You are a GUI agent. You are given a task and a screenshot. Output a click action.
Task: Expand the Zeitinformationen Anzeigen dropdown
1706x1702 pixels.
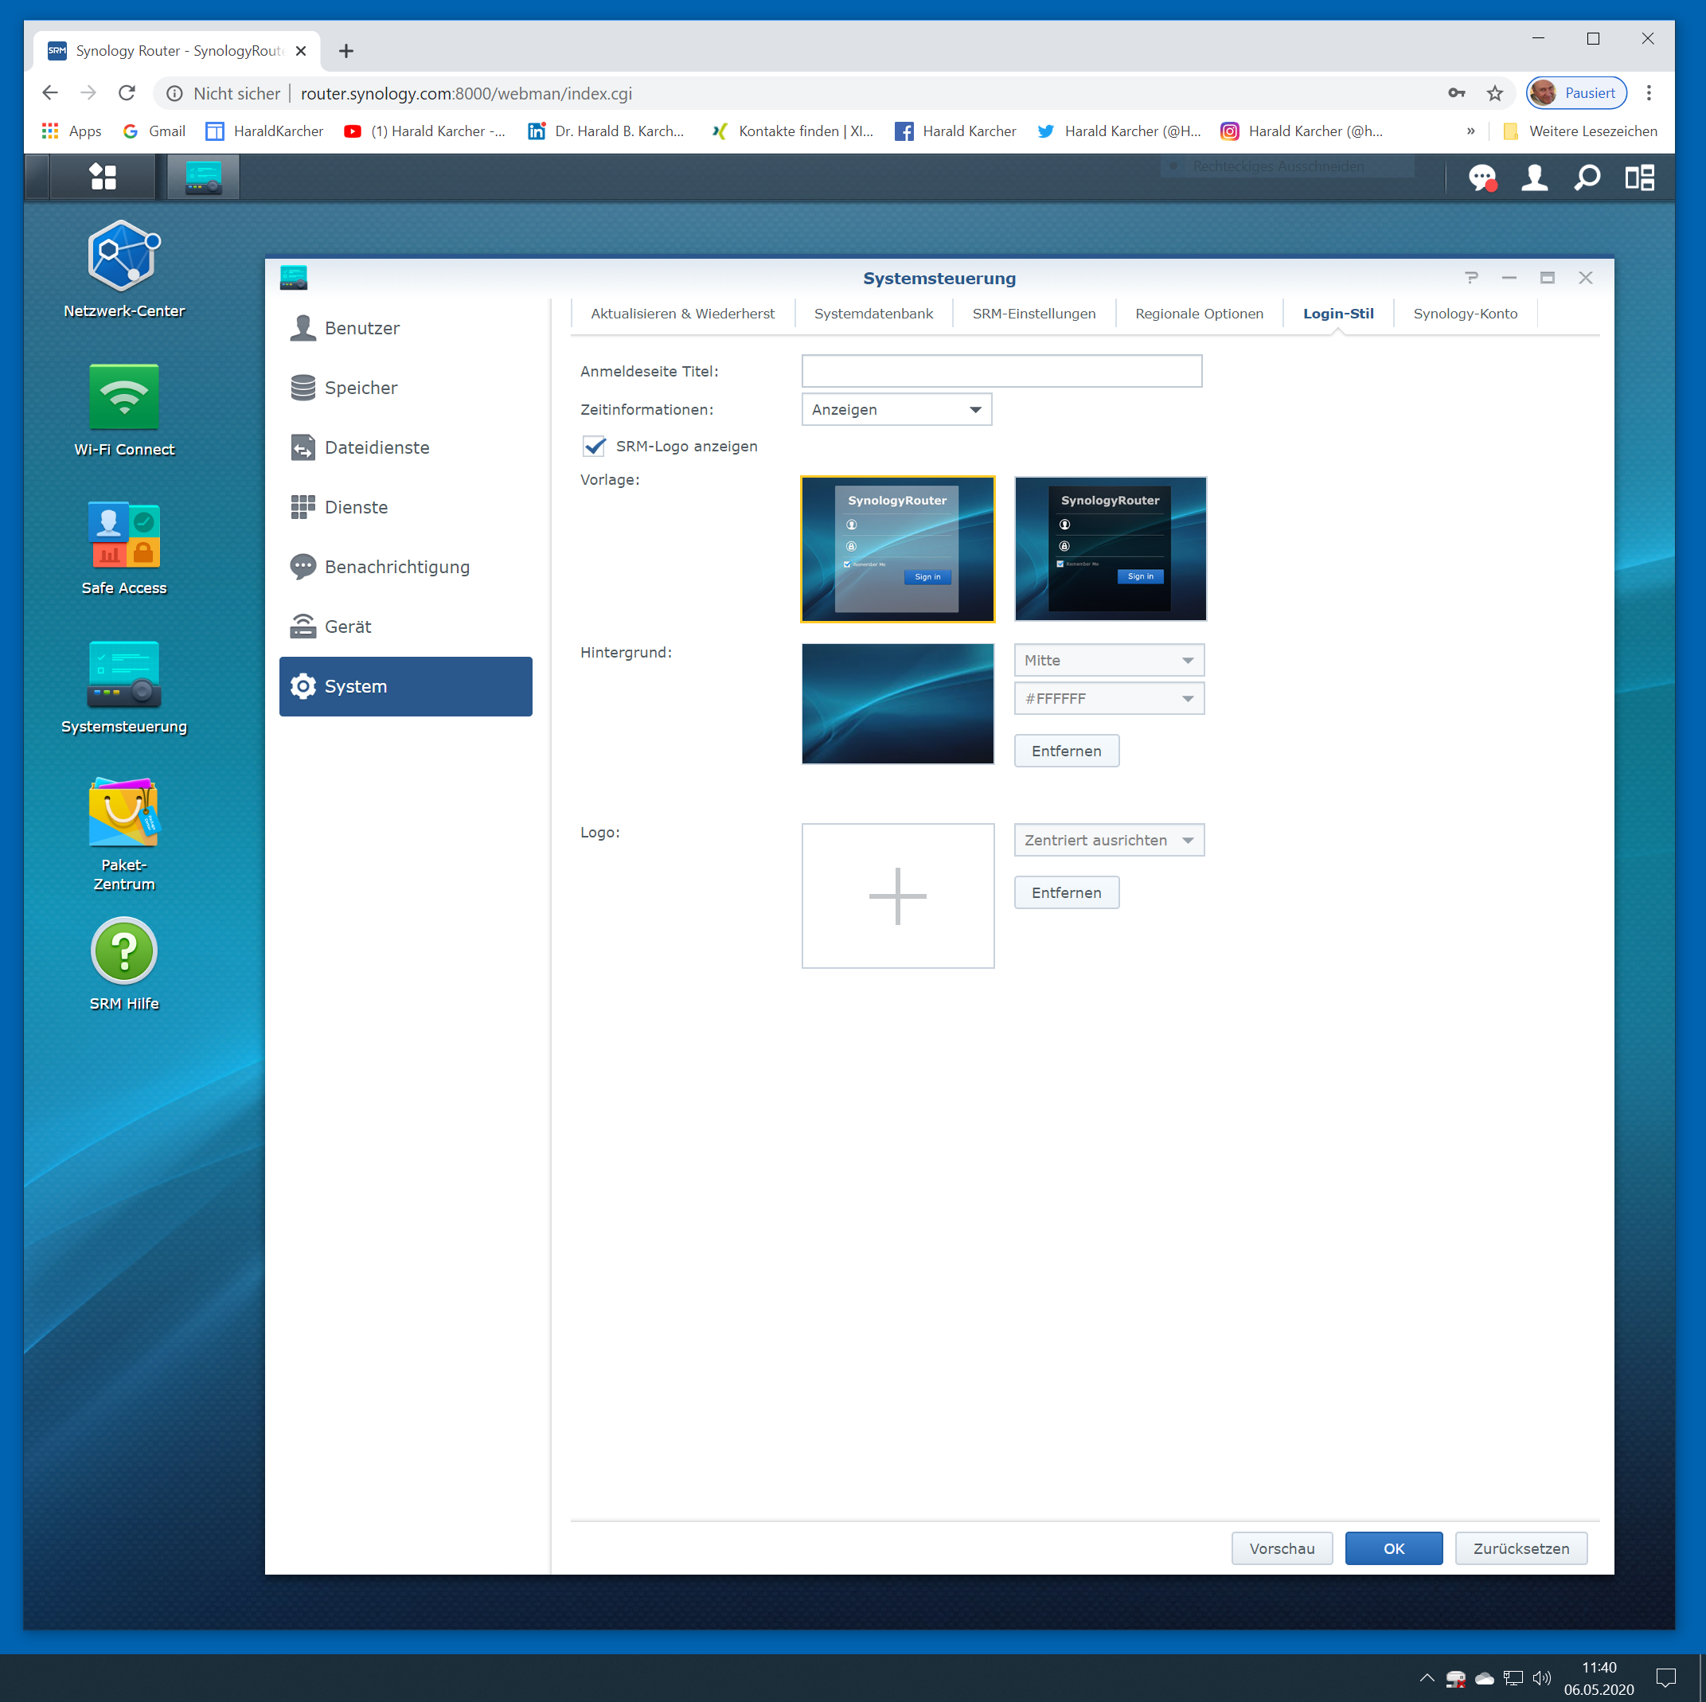point(896,410)
